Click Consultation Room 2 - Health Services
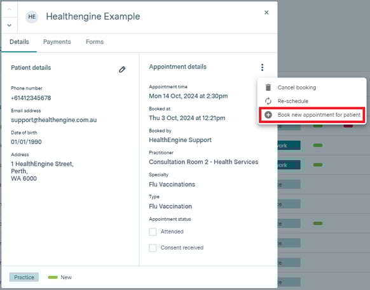 pos(203,162)
